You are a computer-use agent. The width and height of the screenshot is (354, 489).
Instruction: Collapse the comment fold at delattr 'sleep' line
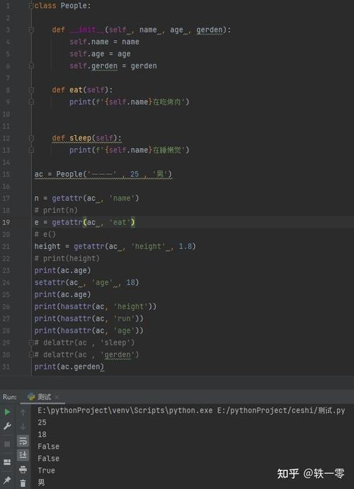(x=31, y=343)
